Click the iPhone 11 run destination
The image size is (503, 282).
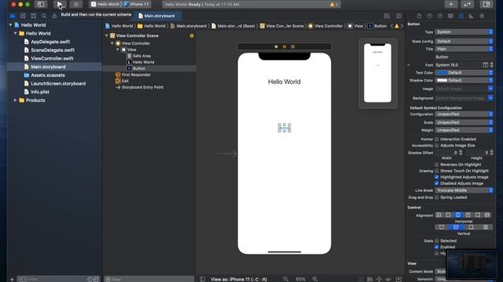click(136, 4)
